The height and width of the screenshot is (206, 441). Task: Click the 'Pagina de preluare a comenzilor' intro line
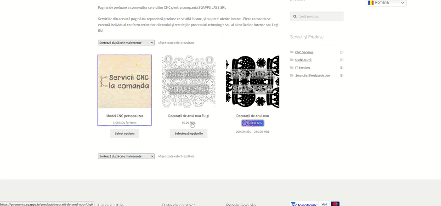pyautogui.click(x=162, y=8)
